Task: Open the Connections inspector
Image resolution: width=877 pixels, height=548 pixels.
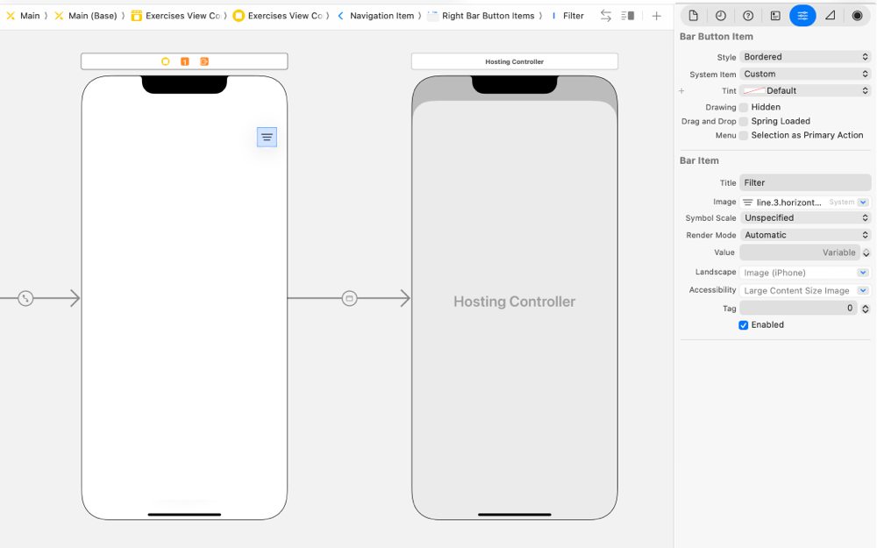Action: 857,15
